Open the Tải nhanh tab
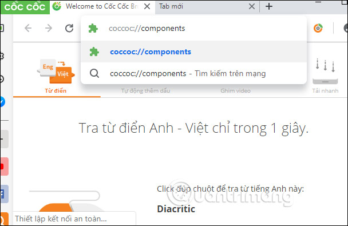The width and height of the screenshot is (348, 226). click(x=325, y=91)
